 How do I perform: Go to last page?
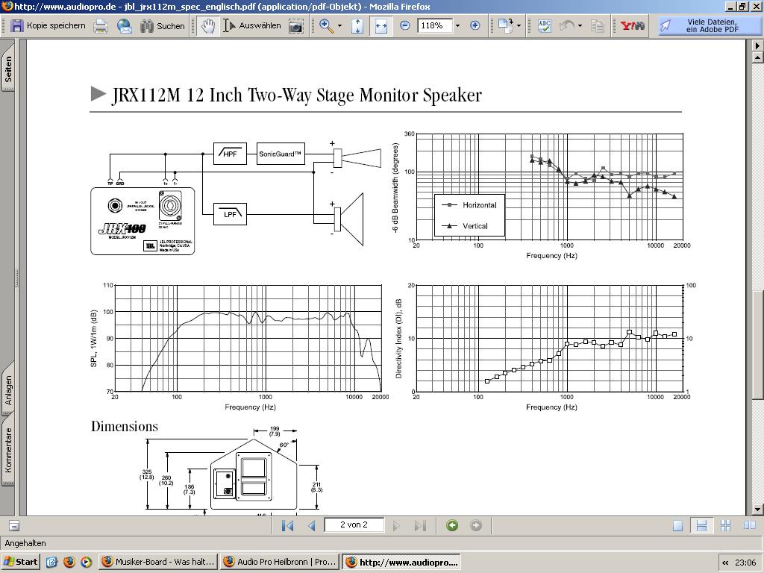click(x=420, y=526)
